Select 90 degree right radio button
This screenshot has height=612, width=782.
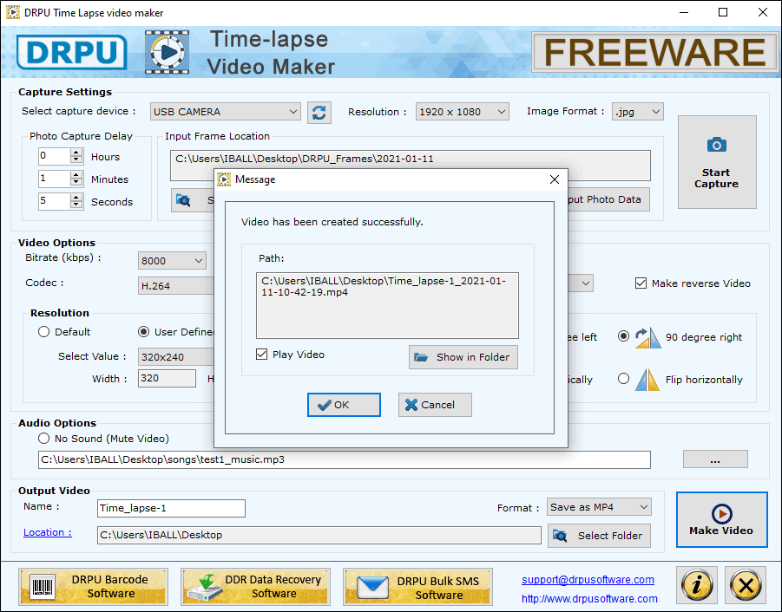click(x=623, y=336)
